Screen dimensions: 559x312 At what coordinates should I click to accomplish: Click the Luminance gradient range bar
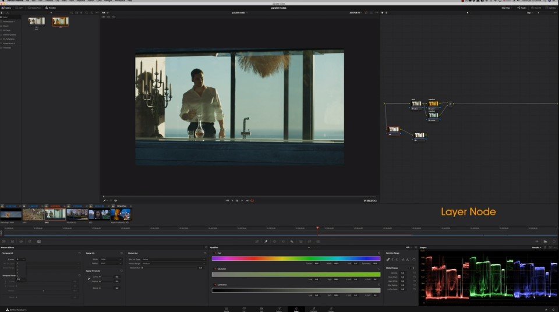click(x=296, y=290)
